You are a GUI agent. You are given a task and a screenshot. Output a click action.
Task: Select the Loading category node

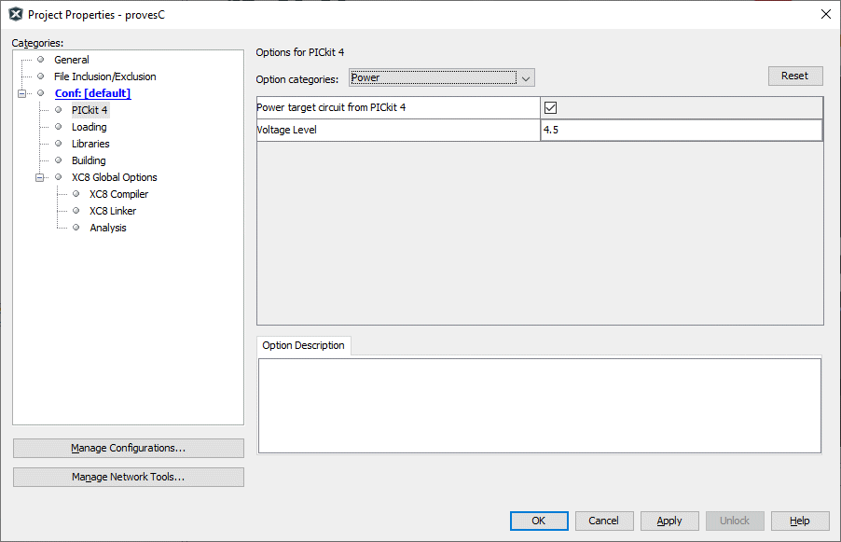(x=89, y=127)
